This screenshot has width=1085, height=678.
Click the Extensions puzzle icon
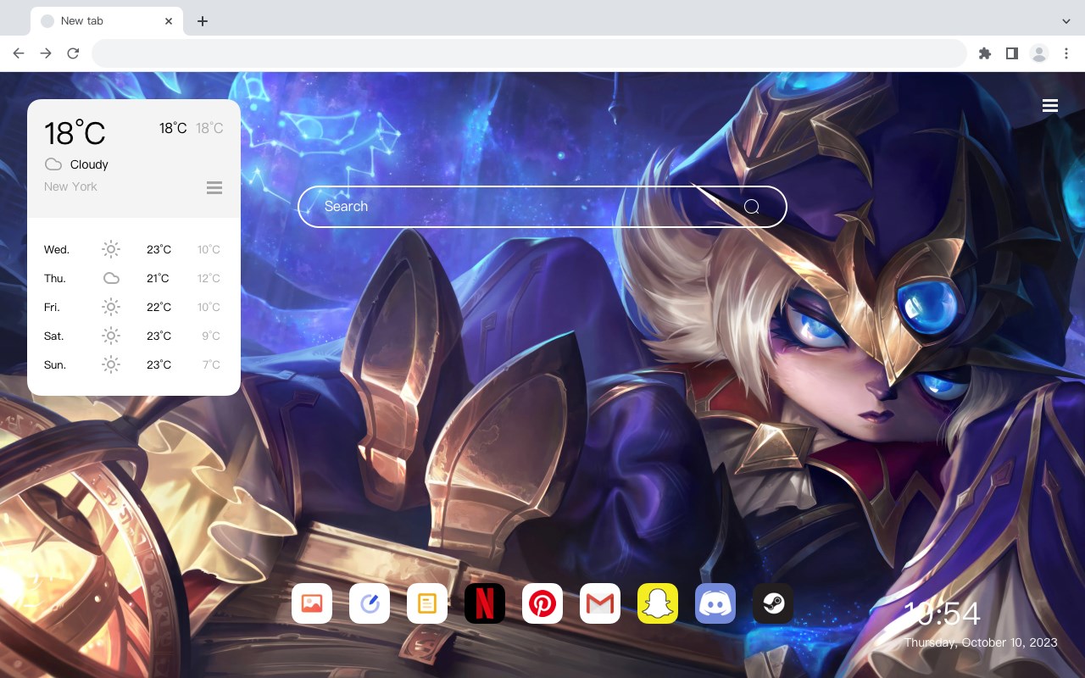(984, 53)
